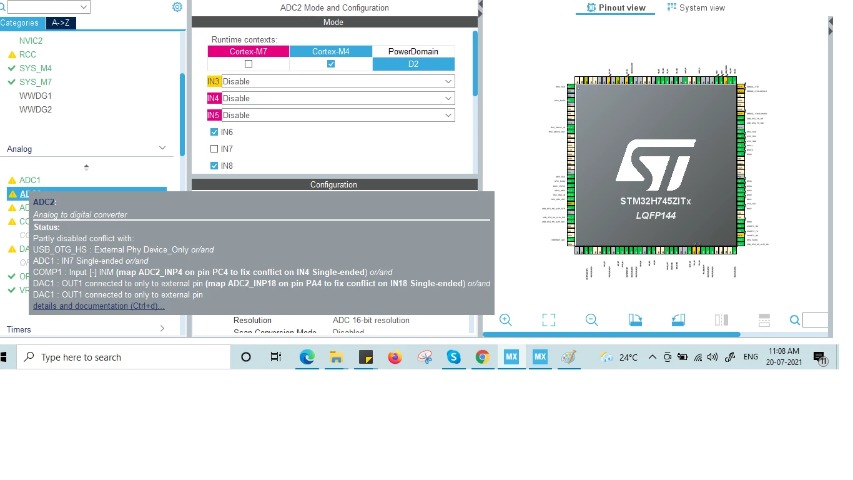The width and height of the screenshot is (853, 480).
Task: Switch to System view tab
Action: pos(696,7)
